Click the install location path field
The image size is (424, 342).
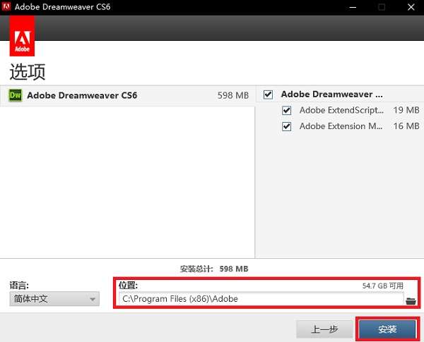(x=261, y=299)
